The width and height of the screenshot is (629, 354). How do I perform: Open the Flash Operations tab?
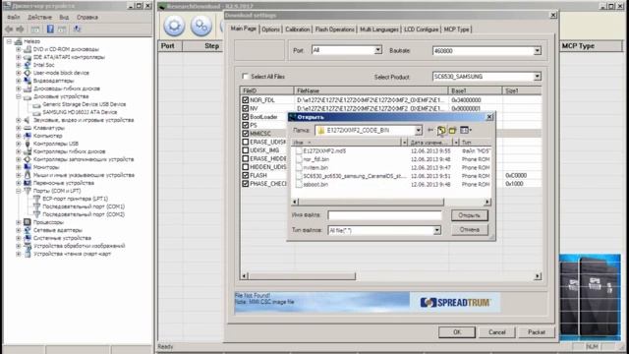click(x=334, y=29)
